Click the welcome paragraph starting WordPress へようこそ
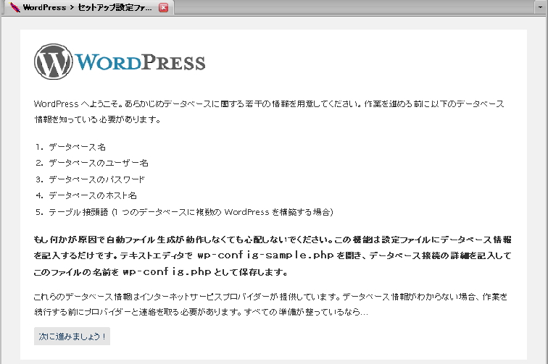The image size is (548, 364). (269, 111)
